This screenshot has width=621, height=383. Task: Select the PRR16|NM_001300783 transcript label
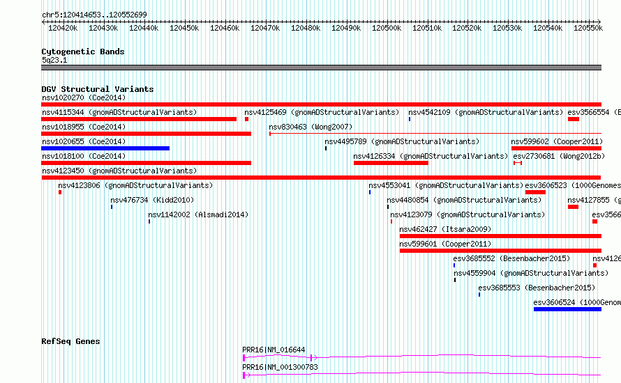pos(280,367)
